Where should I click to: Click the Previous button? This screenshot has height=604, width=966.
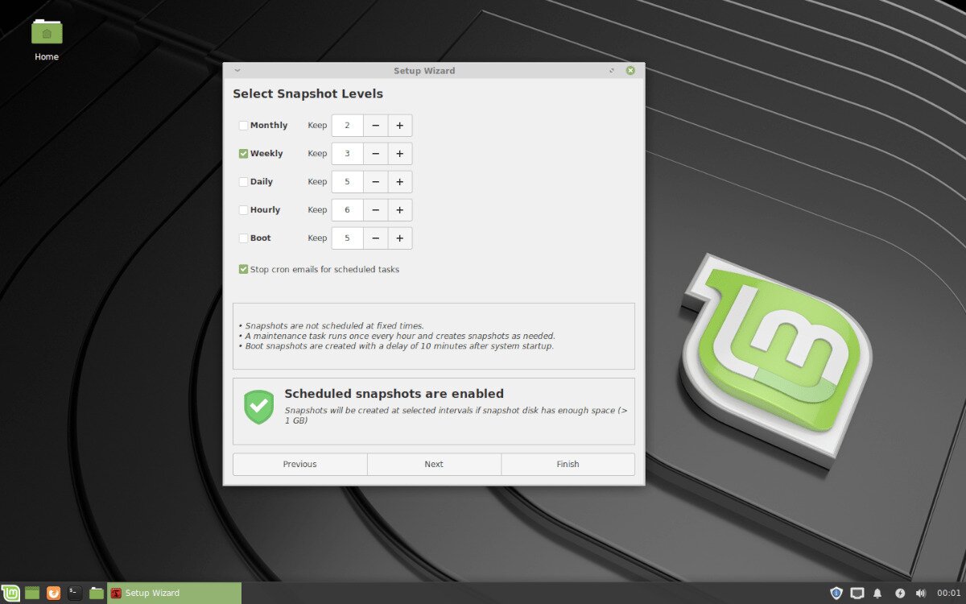pyautogui.click(x=299, y=464)
